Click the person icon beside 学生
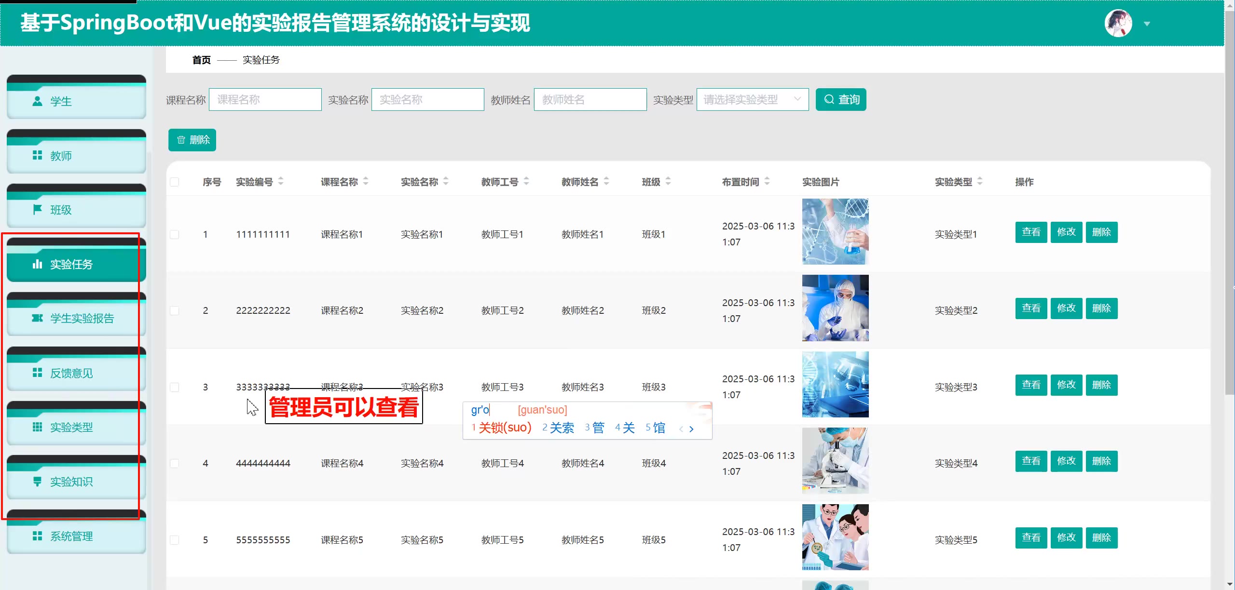This screenshot has width=1235, height=590. pos(37,101)
